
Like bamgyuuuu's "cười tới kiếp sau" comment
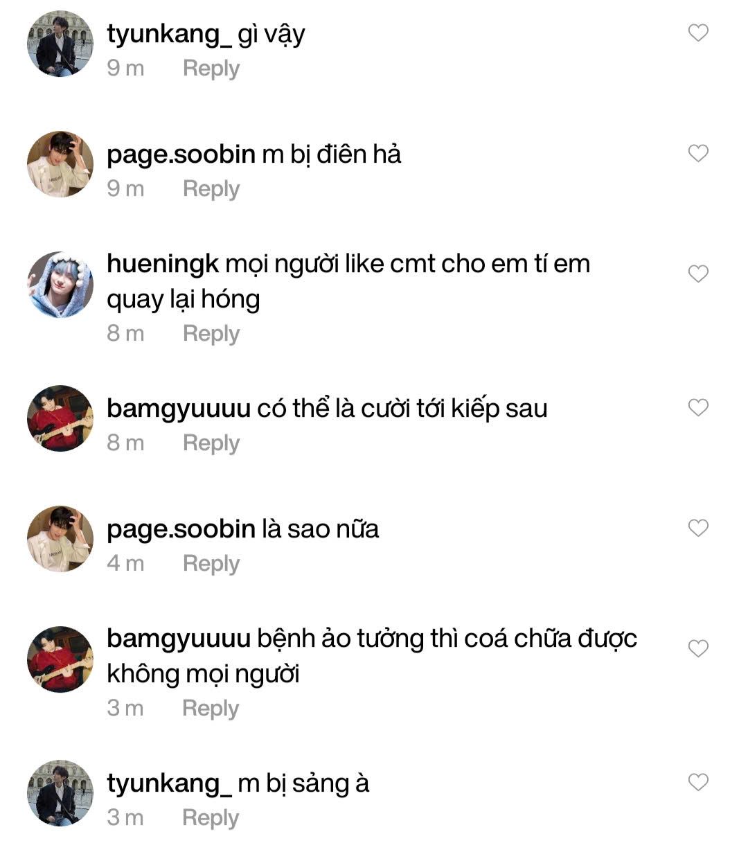pos(698,407)
